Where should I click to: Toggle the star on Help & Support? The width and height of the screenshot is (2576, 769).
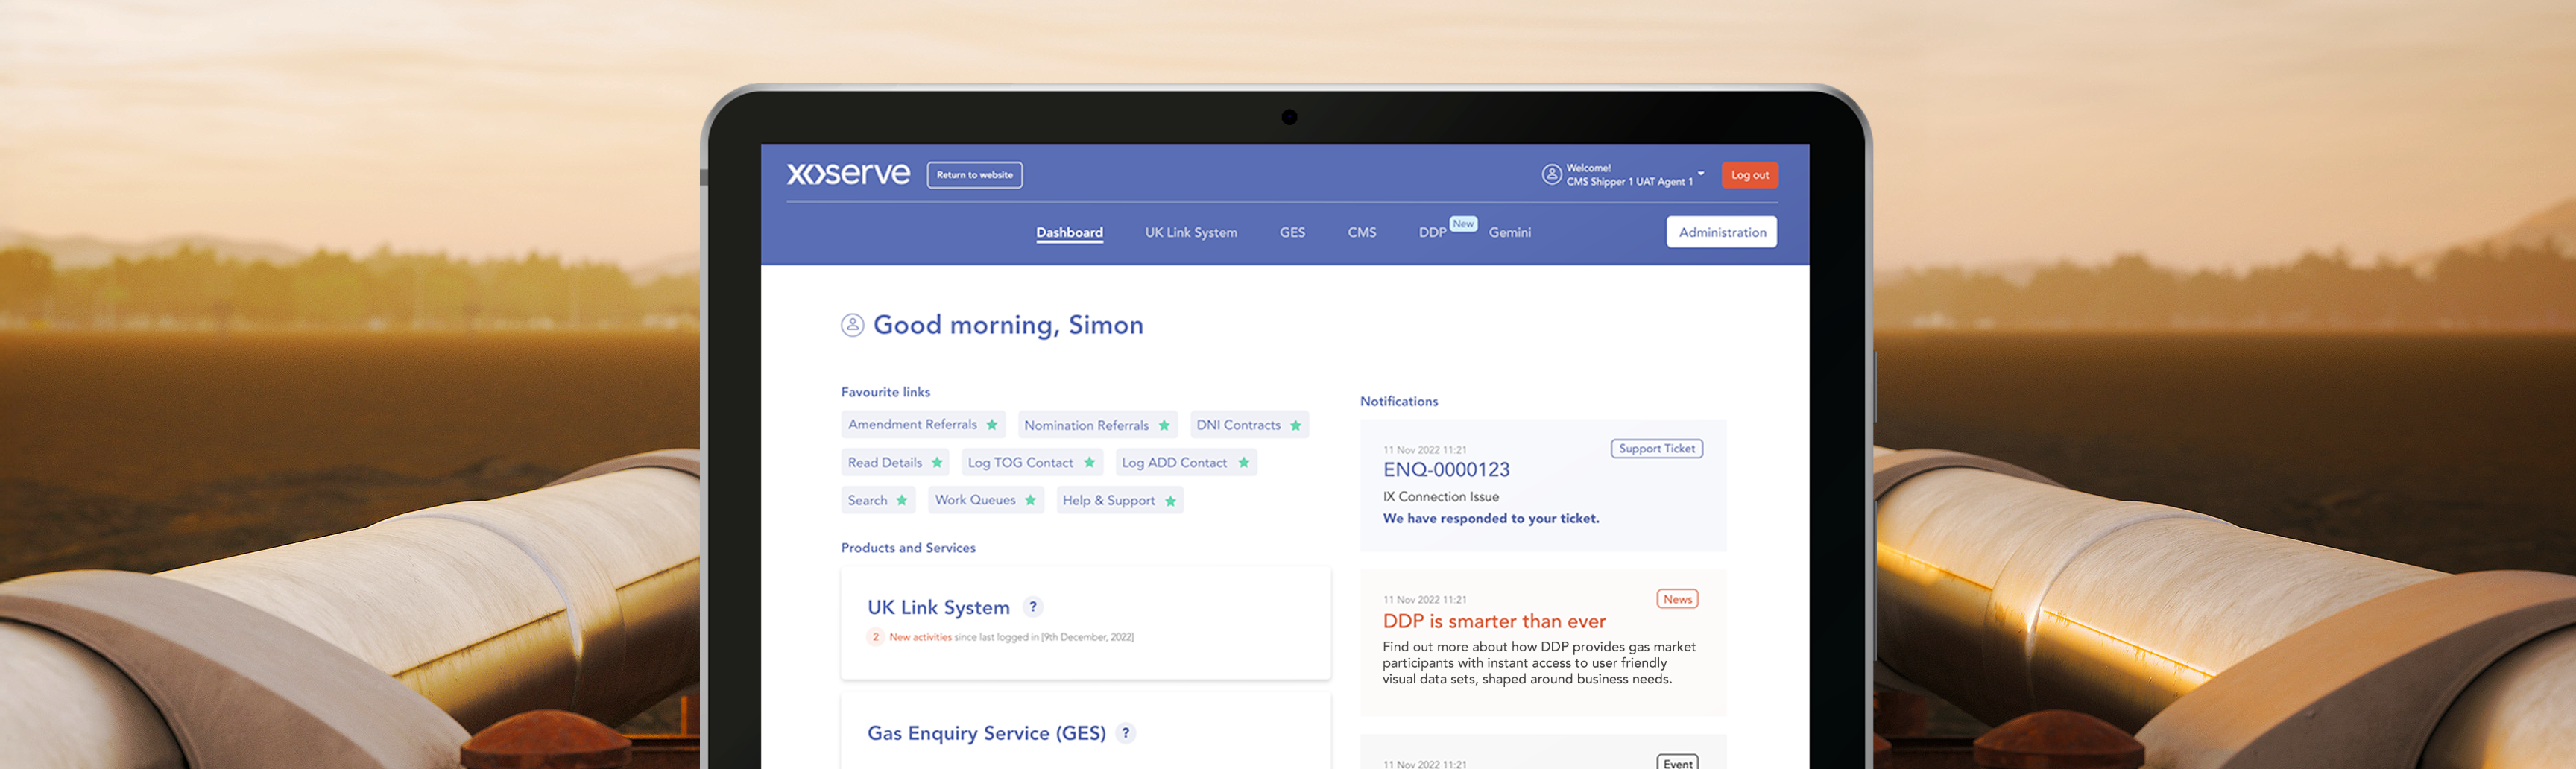tap(1171, 501)
